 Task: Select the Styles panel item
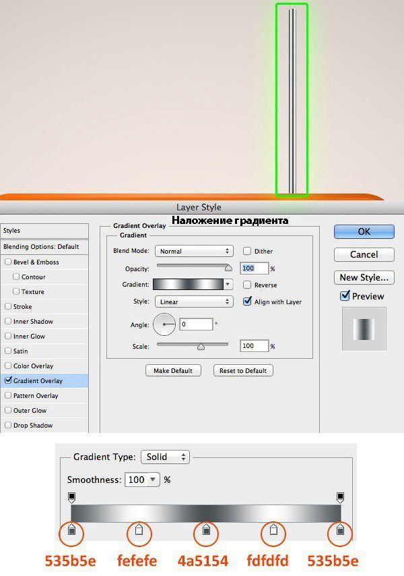tap(44, 231)
